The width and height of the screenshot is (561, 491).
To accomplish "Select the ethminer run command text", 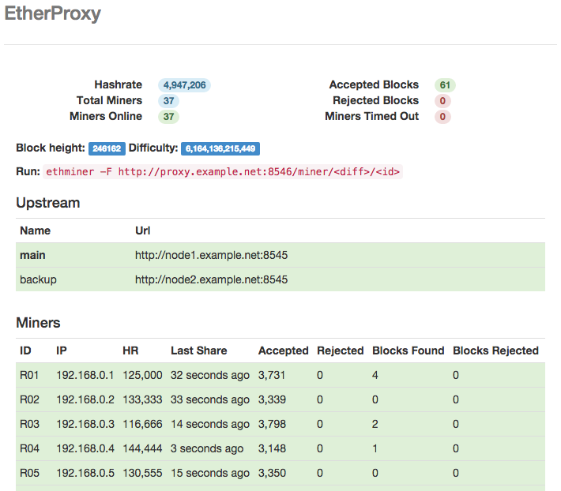I will [224, 171].
